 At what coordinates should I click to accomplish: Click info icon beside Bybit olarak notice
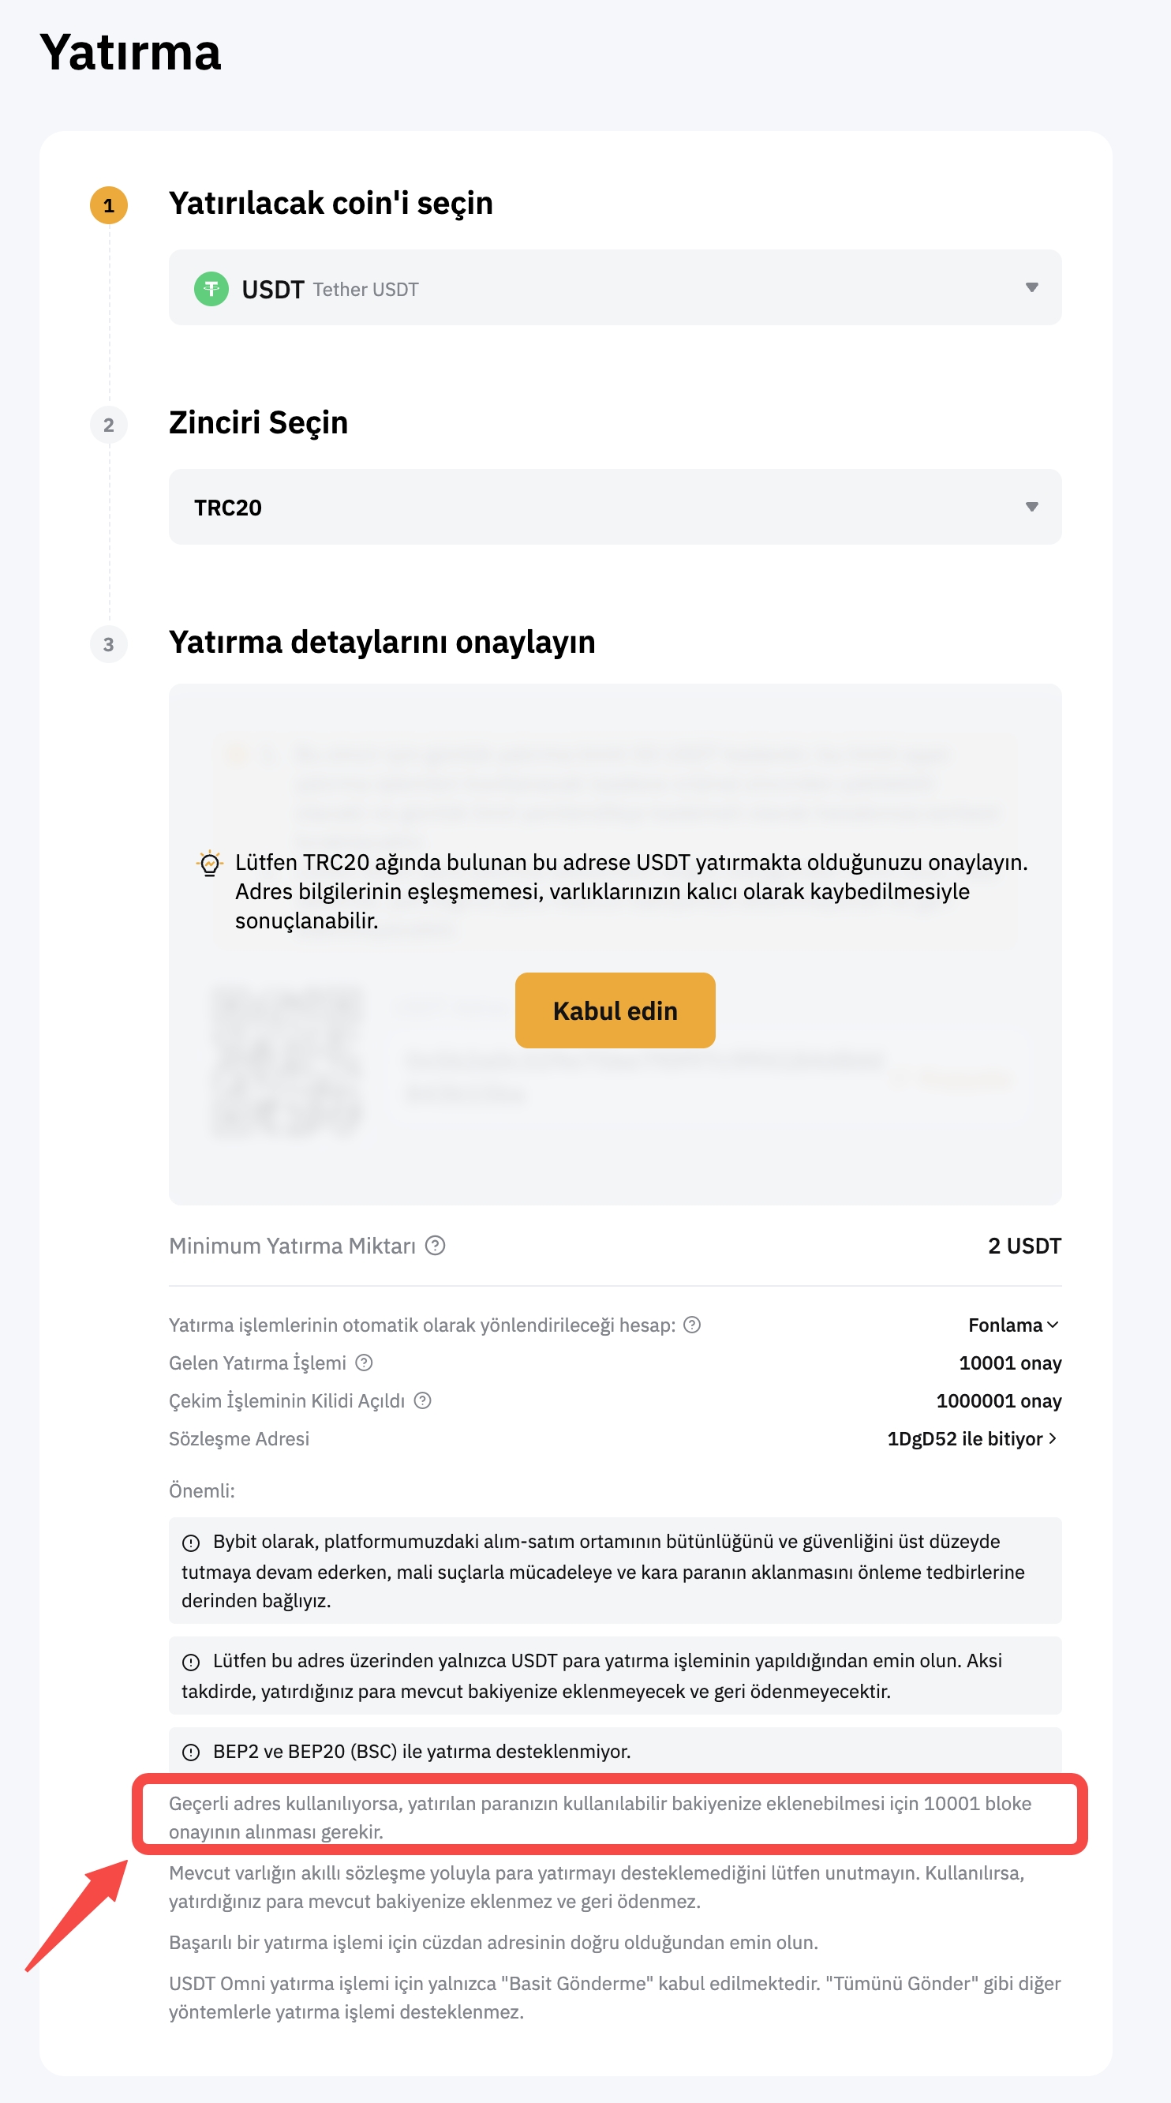191,1543
